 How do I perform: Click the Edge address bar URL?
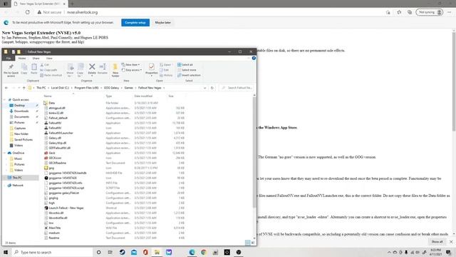pos(83,12)
